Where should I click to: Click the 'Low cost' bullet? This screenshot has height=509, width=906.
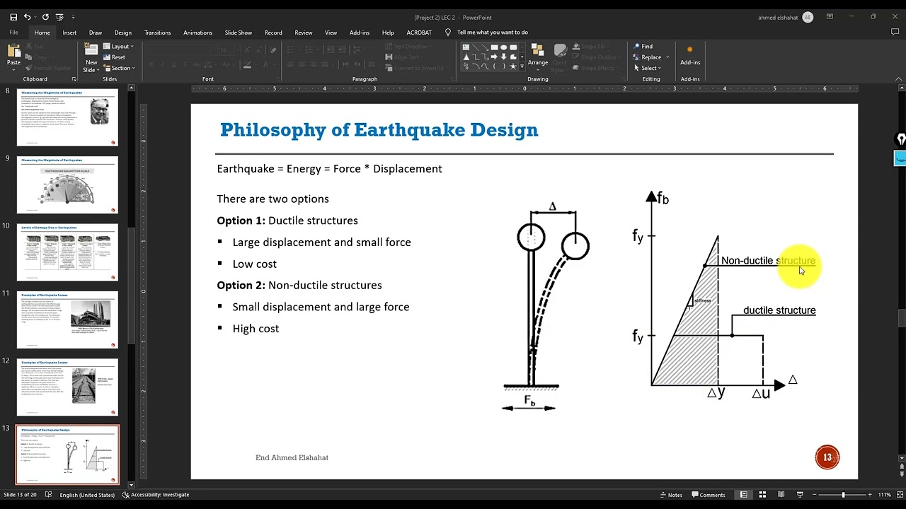coord(254,264)
